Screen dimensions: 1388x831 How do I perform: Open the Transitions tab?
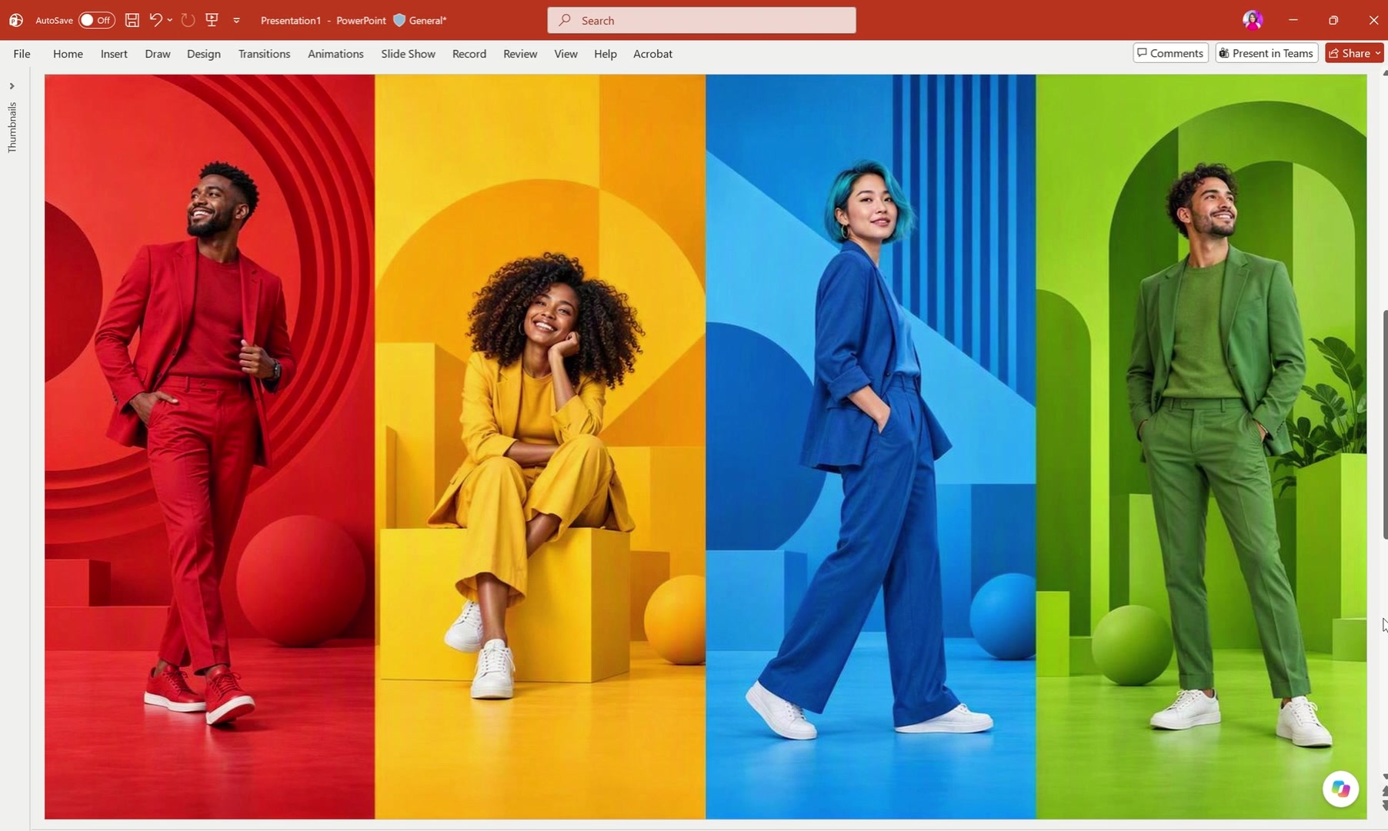click(264, 54)
